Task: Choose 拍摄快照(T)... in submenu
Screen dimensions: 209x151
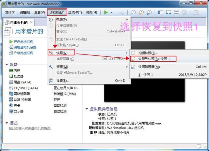Action: click(x=169, y=53)
